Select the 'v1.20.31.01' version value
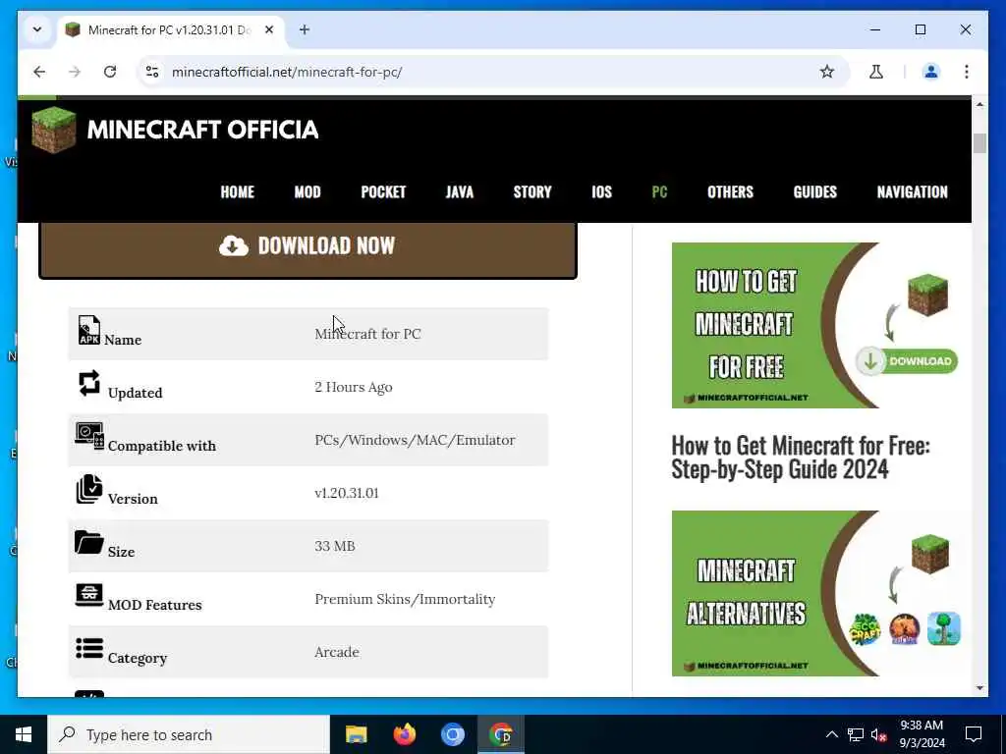The width and height of the screenshot is (1006, 754). pyautogui.click(x=347, y=493)
